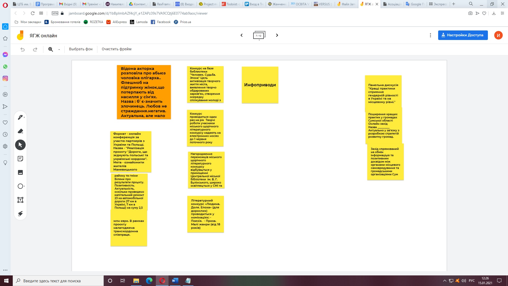508x286 pixels.
Task: Open the zoom level dropdown arrow
Action: pyautogui.click(x=59, y=50)
